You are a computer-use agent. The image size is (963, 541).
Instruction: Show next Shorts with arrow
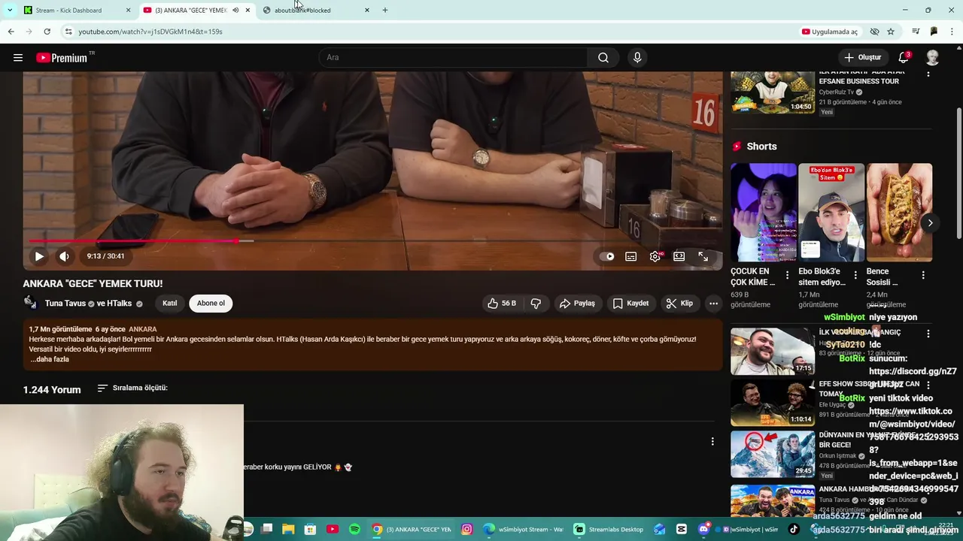pos(930,223)
